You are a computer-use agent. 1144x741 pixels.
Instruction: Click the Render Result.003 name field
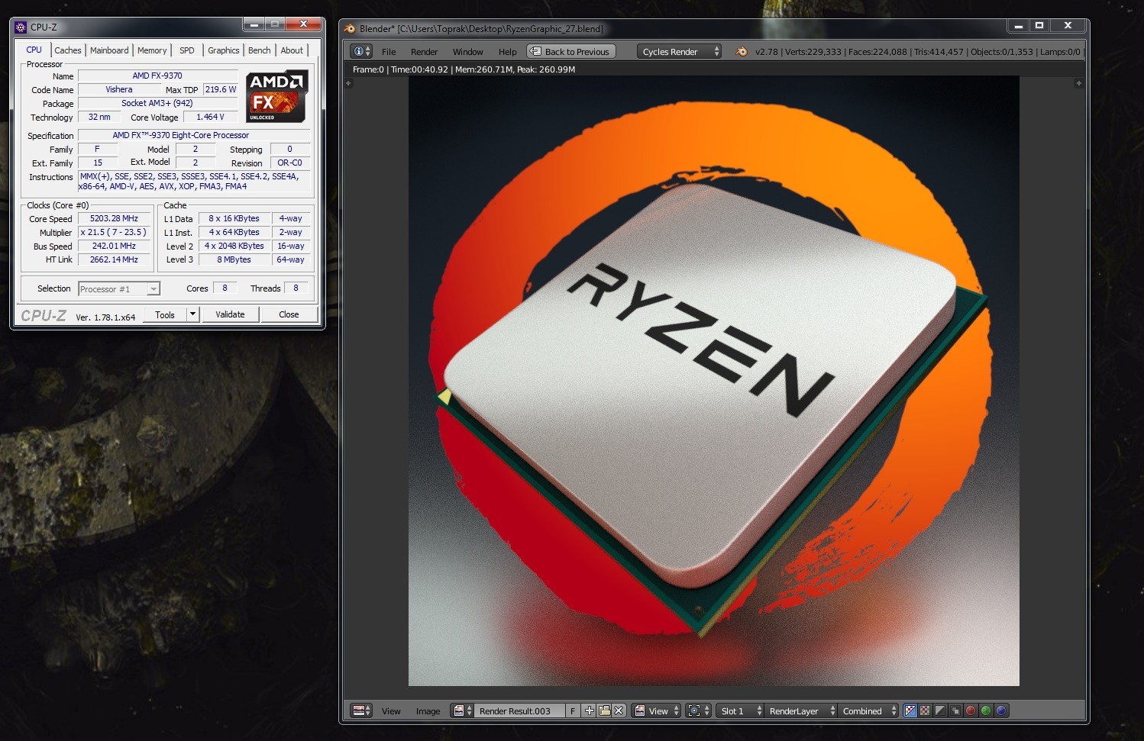(520, 710)
